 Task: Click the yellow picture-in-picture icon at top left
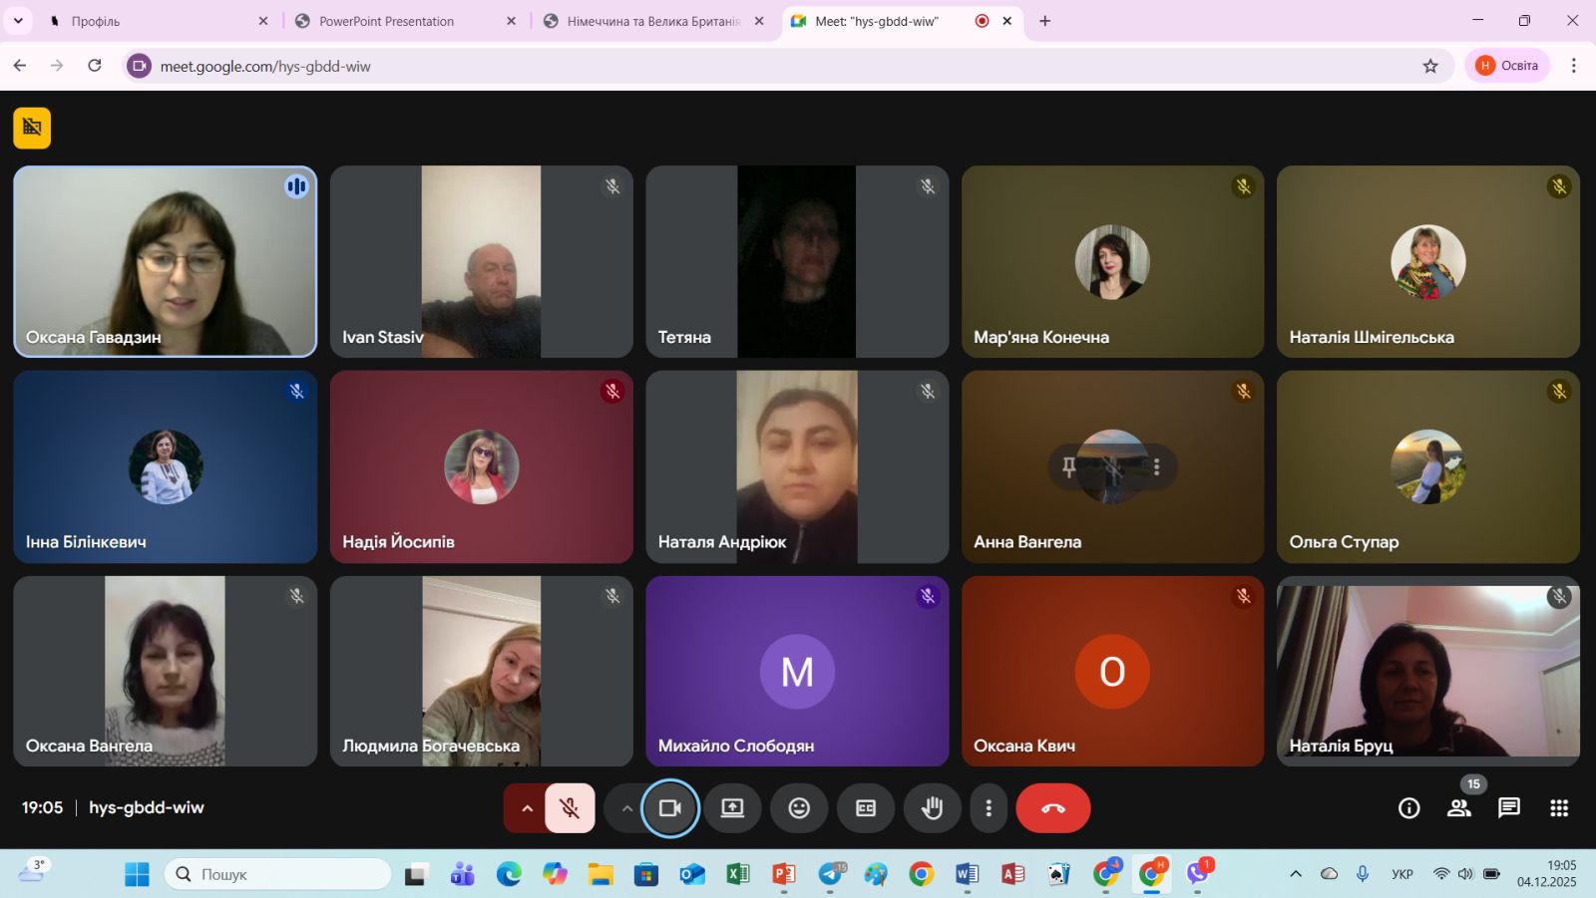(x=32, y=128)
